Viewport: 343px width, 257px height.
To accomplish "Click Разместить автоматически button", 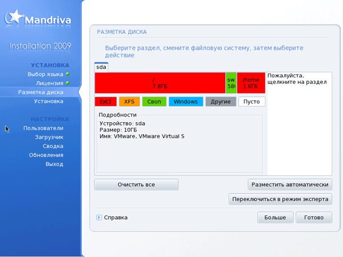I will (290, 184).
